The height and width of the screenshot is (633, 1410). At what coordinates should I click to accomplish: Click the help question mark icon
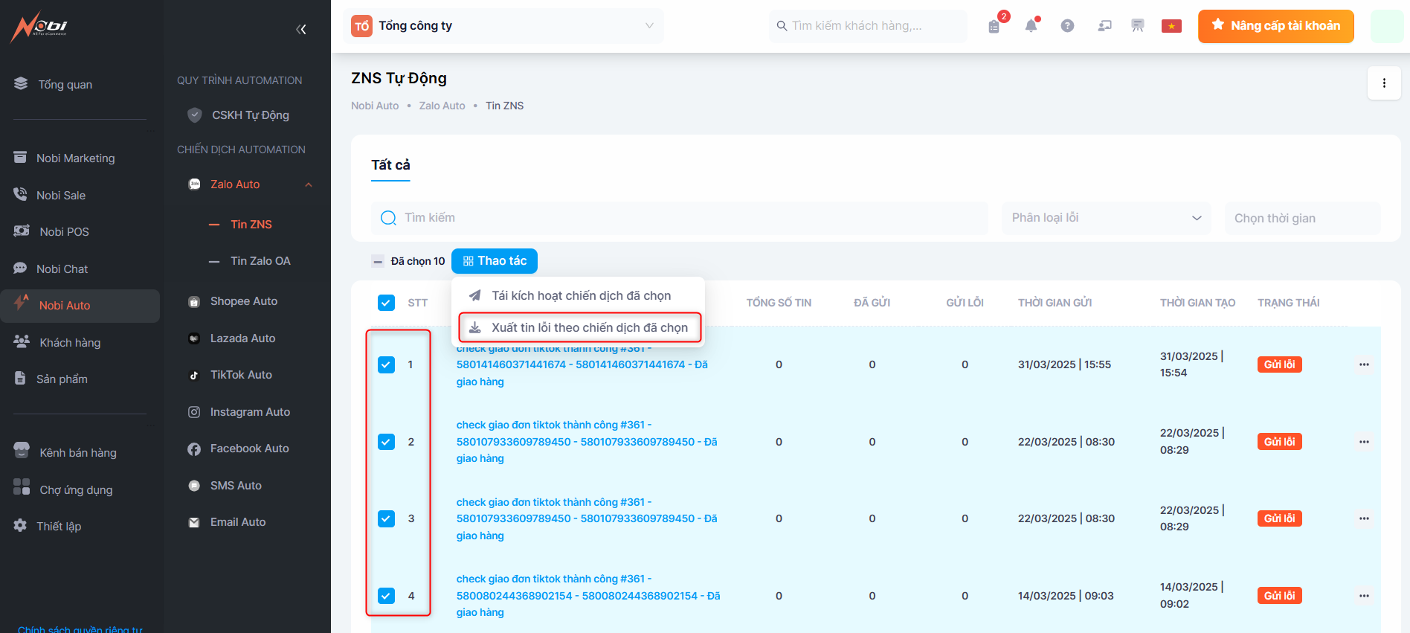coord(1067,26)
